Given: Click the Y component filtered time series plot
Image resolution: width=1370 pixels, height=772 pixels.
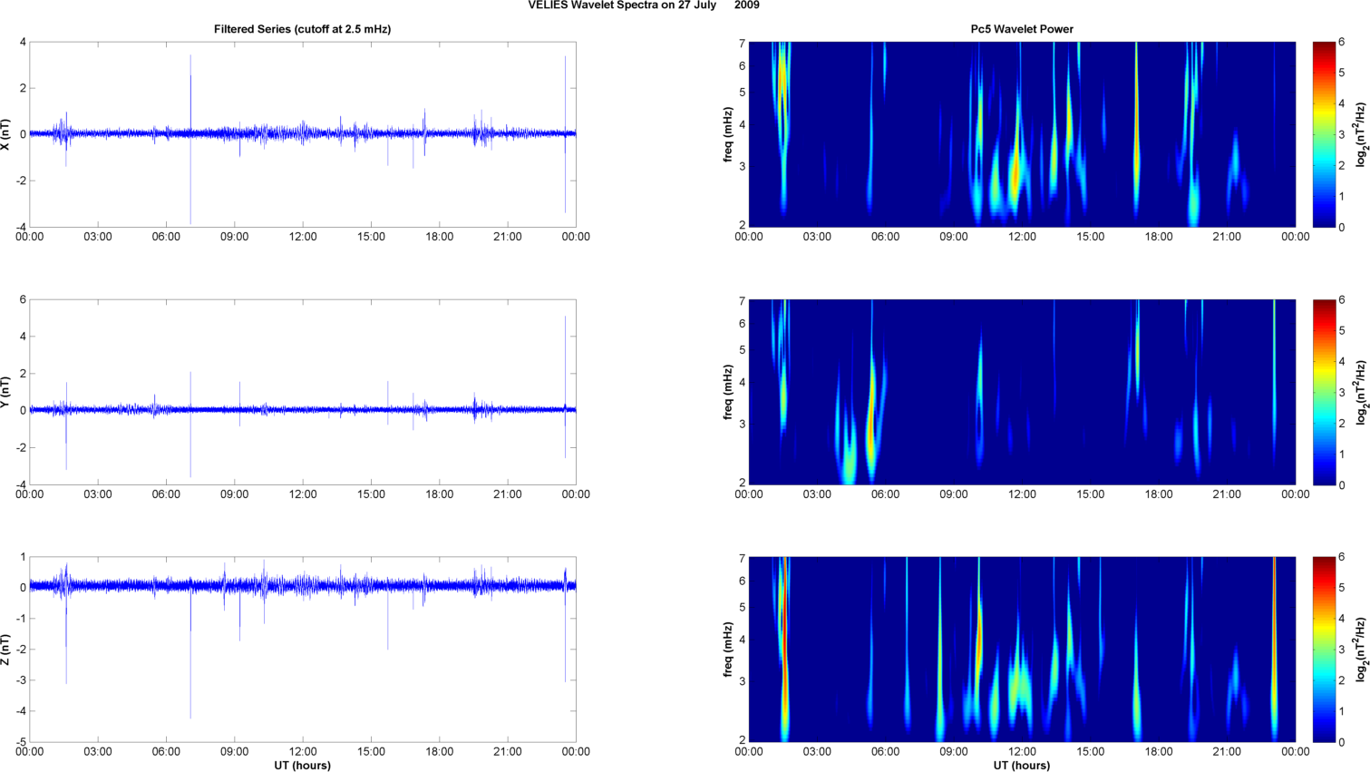Looking at the screenshot, I should click(303, 392).
